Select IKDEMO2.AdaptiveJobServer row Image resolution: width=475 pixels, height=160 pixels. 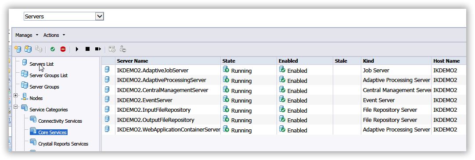284,70
